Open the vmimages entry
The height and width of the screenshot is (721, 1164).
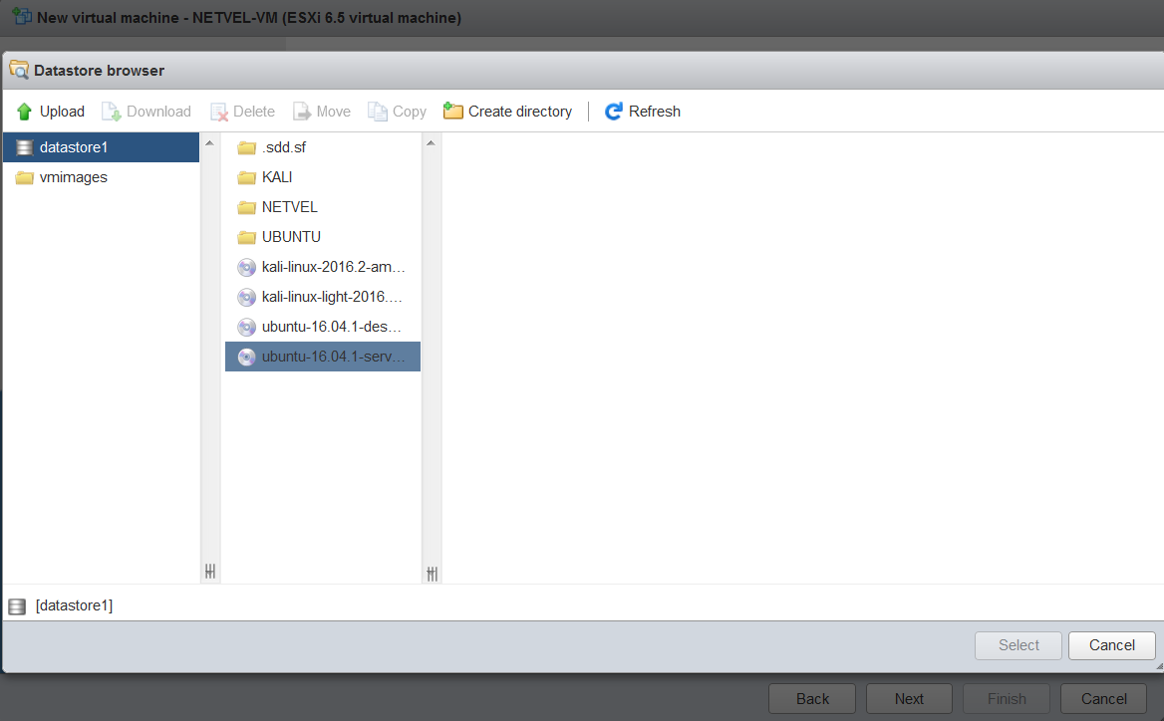(101, 177)
